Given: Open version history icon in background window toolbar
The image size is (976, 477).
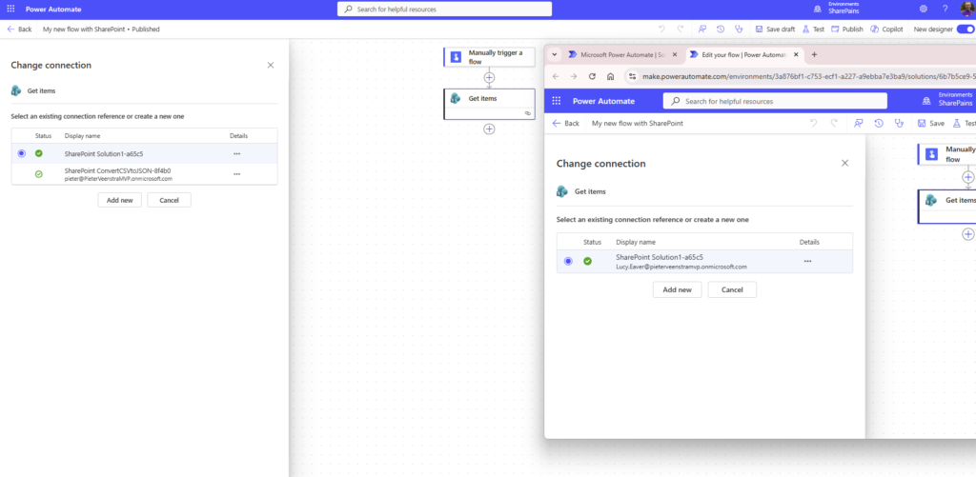Looking at the screenshot, I should pyautogui.click(x=721, y=29).
